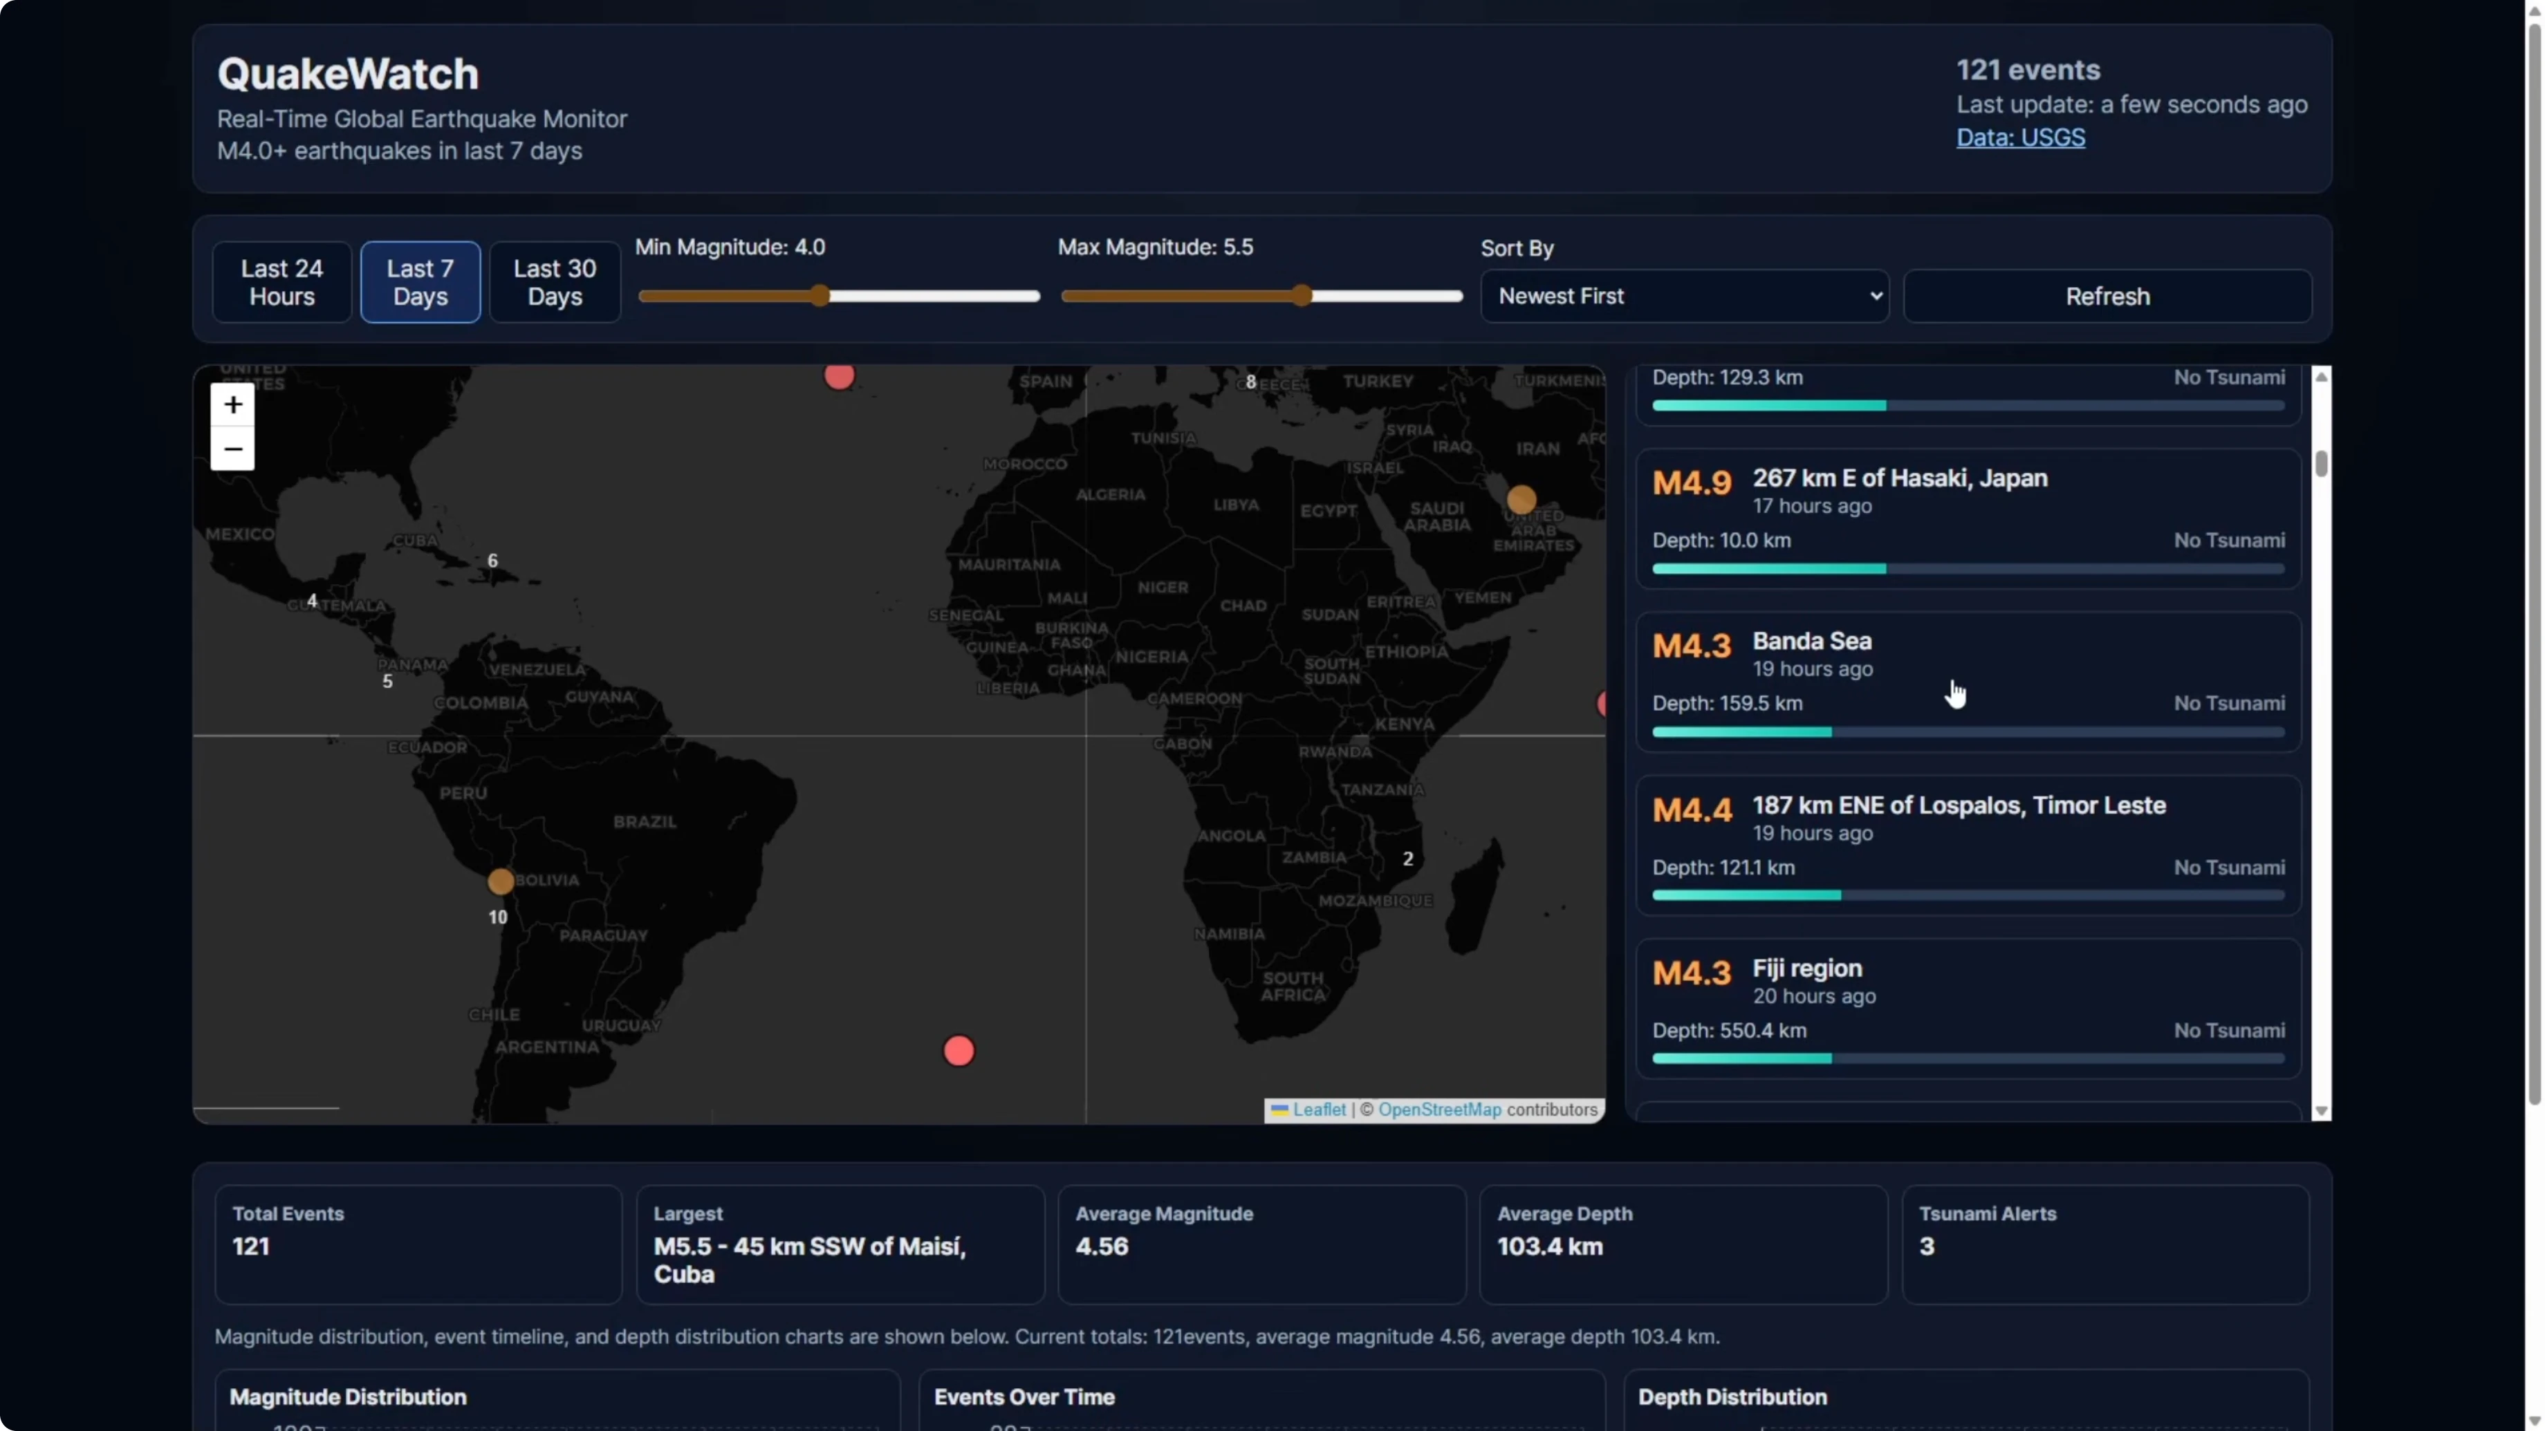
Task: Open cluster marker 2 near Mozambique
Action: (1408, 859)
